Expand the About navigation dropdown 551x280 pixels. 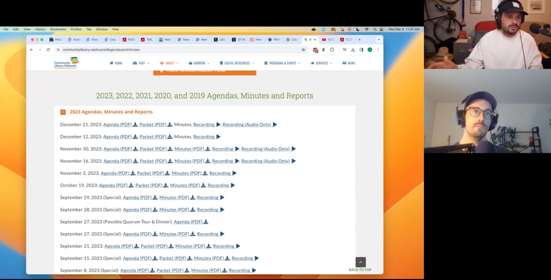[169, 63]
